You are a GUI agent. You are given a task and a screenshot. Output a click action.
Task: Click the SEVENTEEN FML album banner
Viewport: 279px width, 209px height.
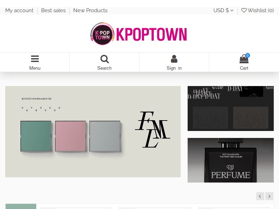[93, 131]
